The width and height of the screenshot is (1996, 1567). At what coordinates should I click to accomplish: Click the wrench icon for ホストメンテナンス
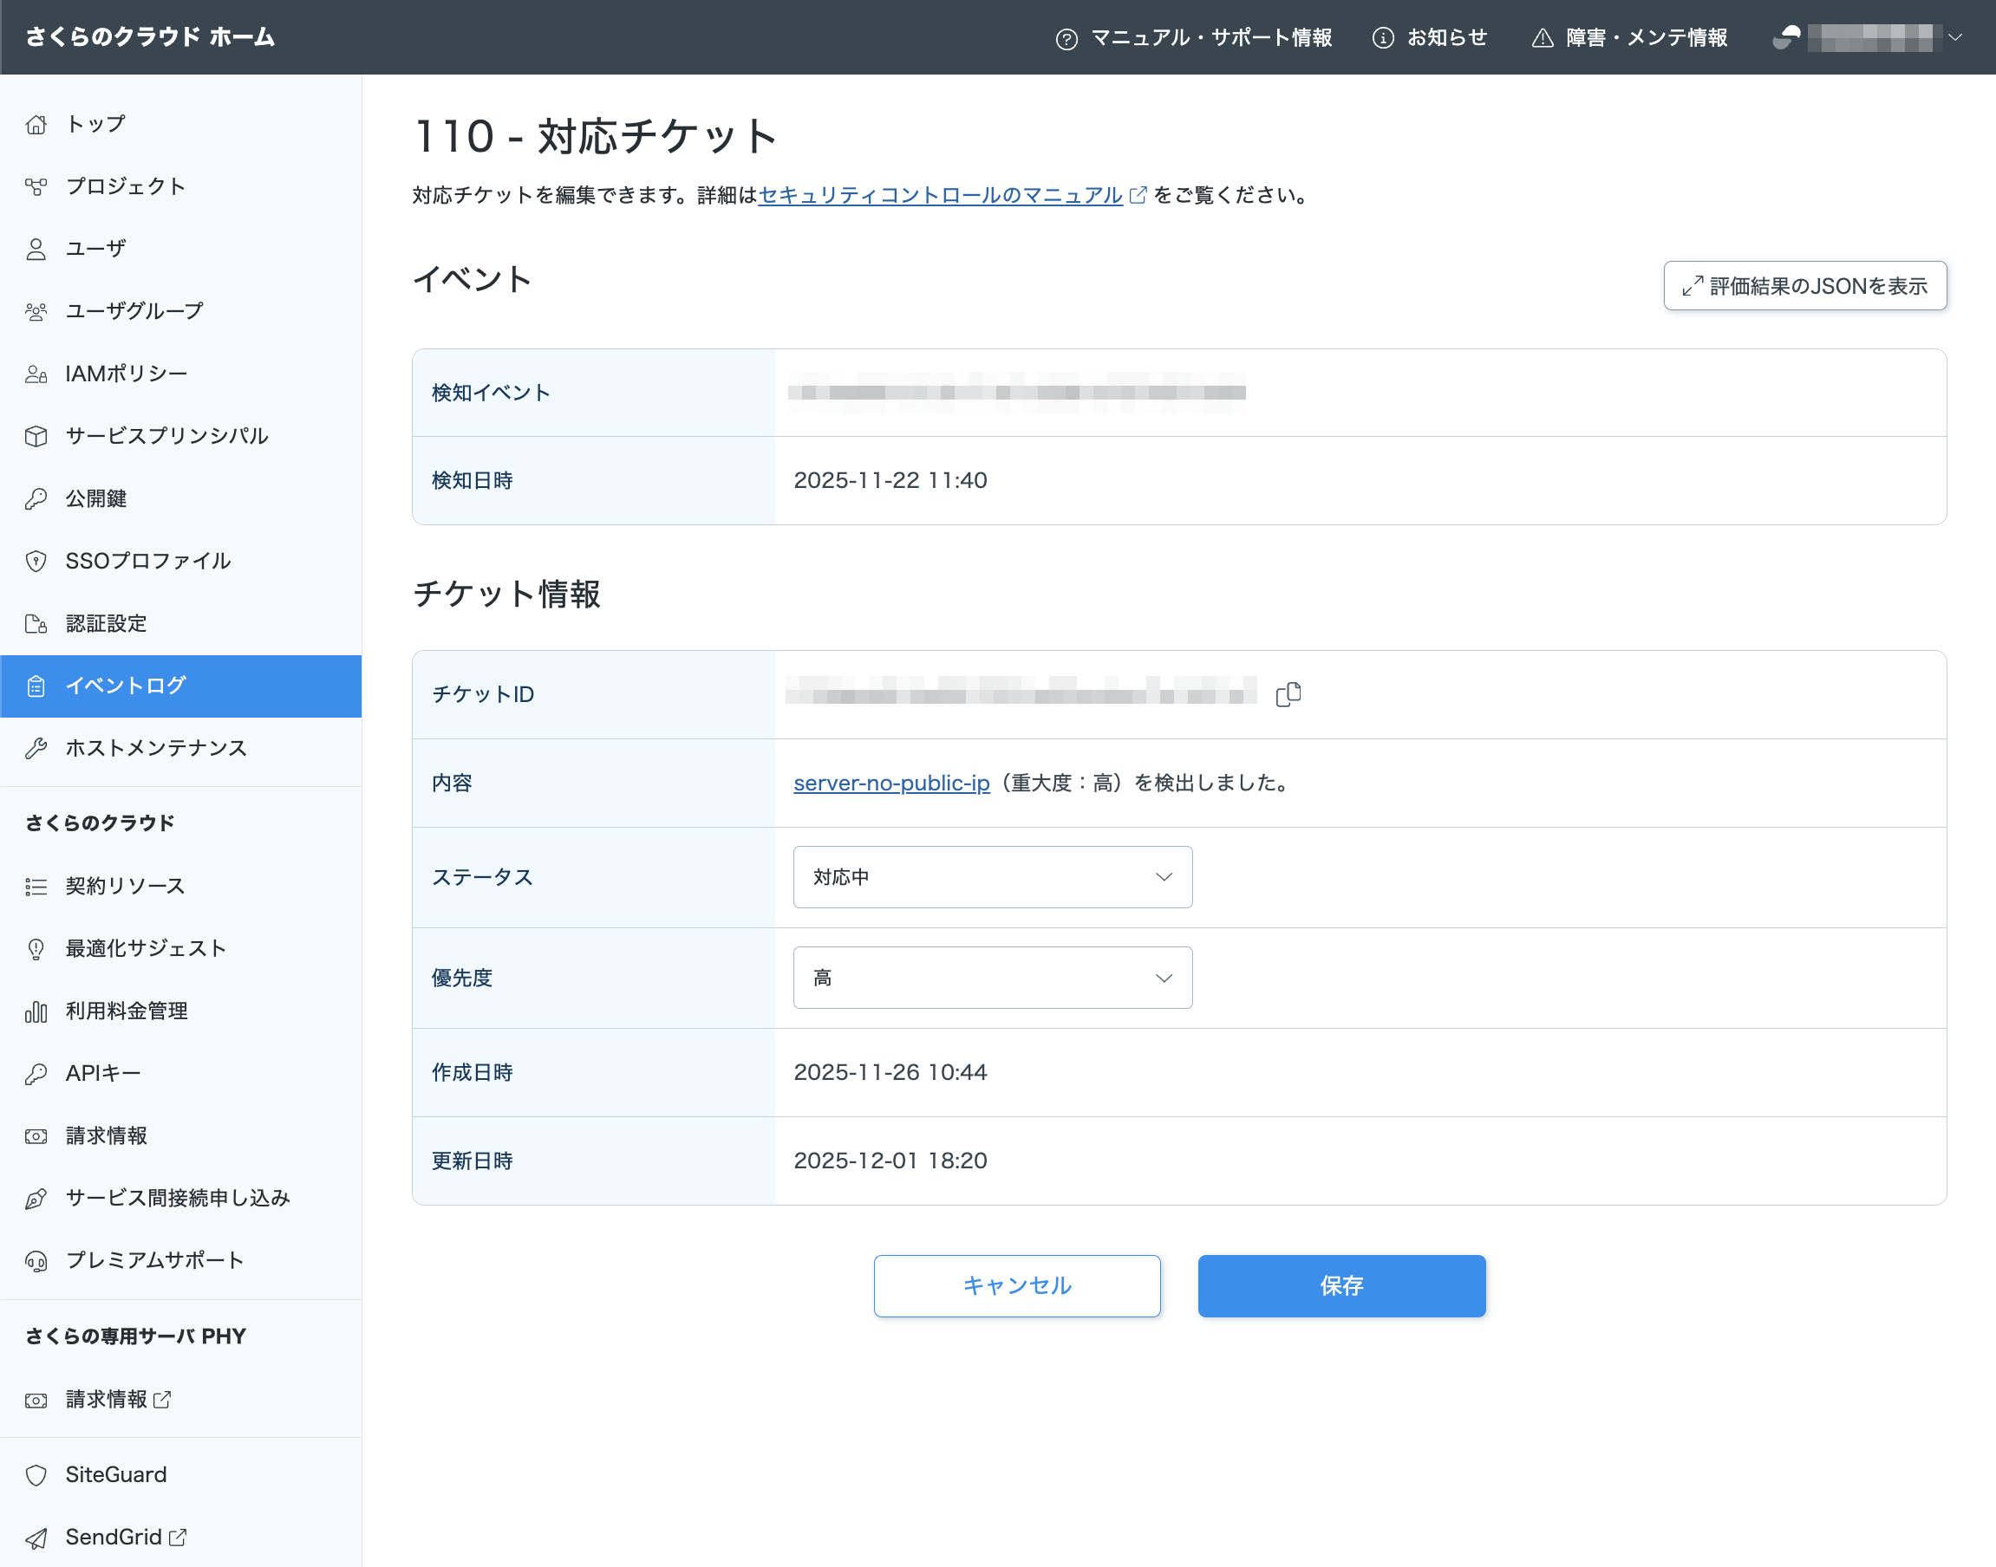click(36, 748)
